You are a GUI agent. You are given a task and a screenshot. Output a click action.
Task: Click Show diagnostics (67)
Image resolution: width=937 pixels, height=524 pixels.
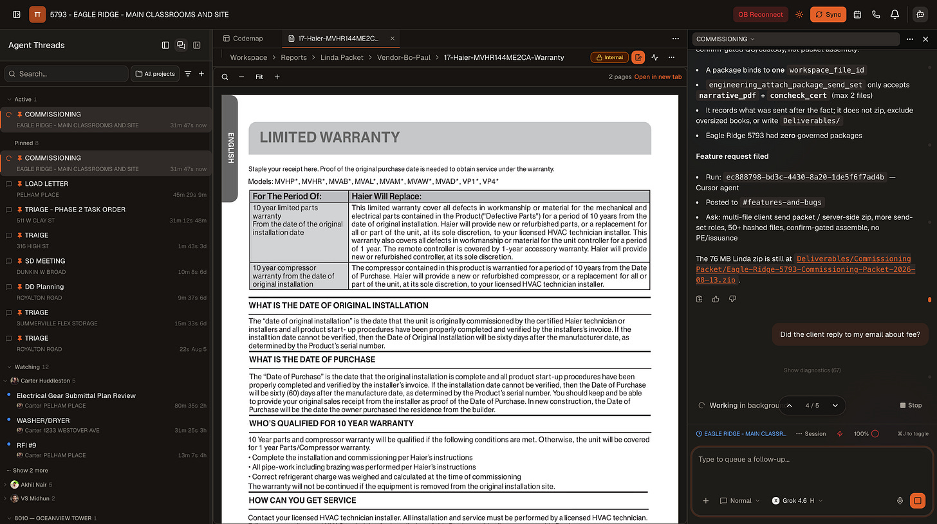812,370
